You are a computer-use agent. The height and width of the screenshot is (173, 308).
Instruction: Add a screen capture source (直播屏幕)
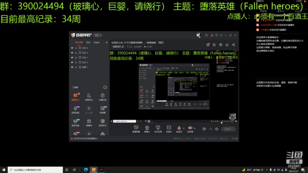coord(136,129)
